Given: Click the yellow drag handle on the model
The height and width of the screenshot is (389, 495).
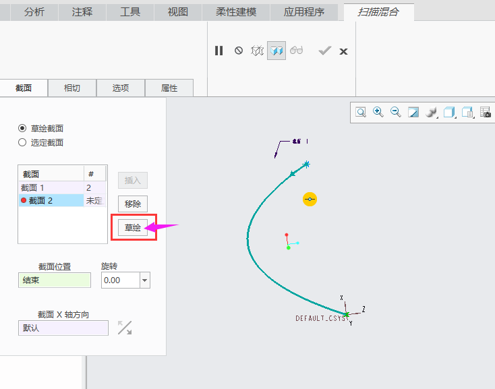Looking at the screenshot, I should 310,199.
